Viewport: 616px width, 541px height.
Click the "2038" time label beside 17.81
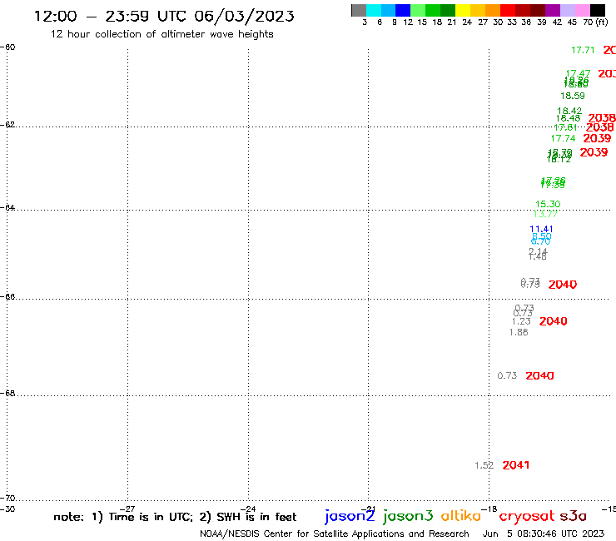(600, 127)
